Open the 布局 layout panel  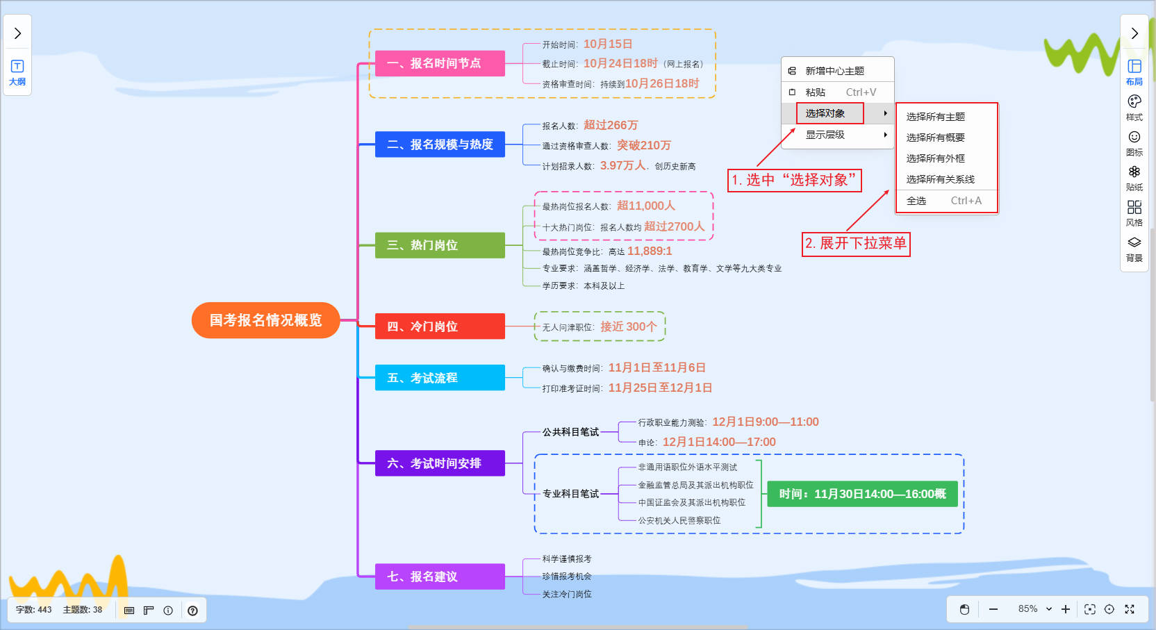[x=1134, y=72]
